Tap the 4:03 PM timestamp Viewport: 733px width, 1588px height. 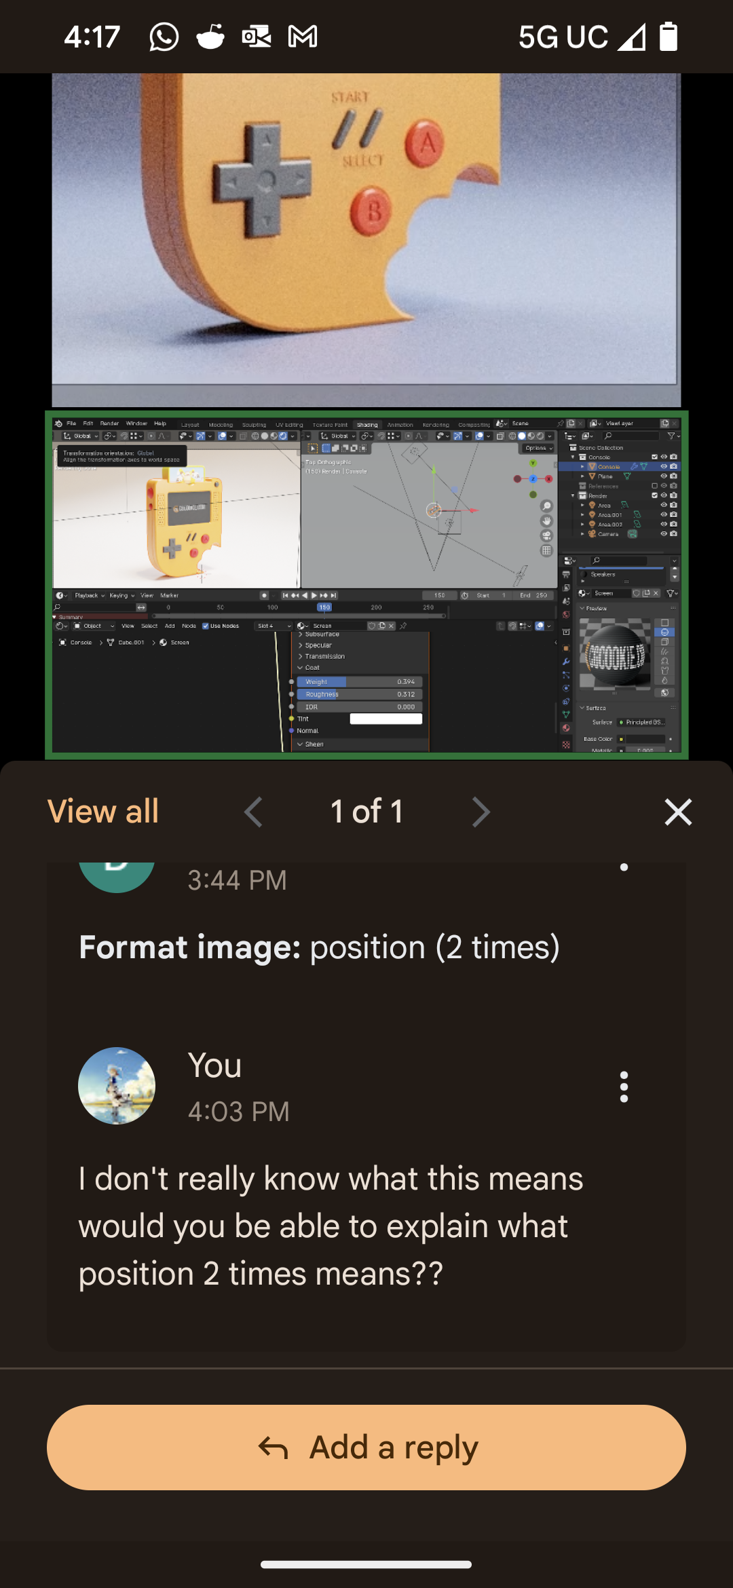(238, 1112)
